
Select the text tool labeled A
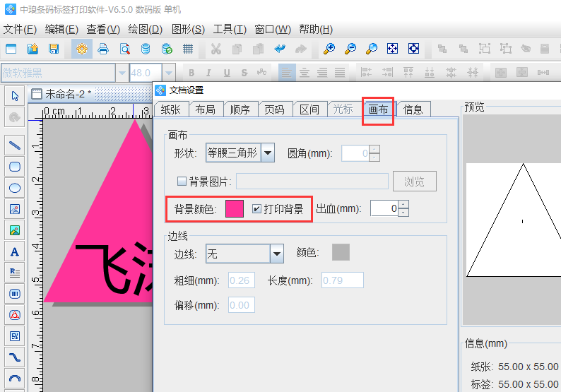tap(15, 251)
